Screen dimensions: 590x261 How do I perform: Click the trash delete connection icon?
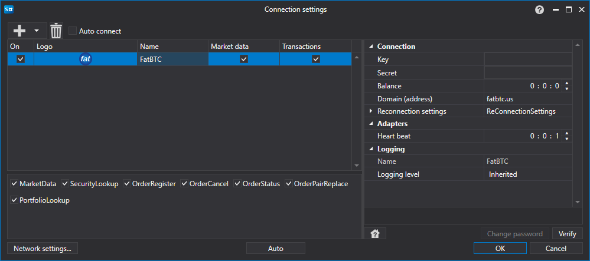(56, 31)
